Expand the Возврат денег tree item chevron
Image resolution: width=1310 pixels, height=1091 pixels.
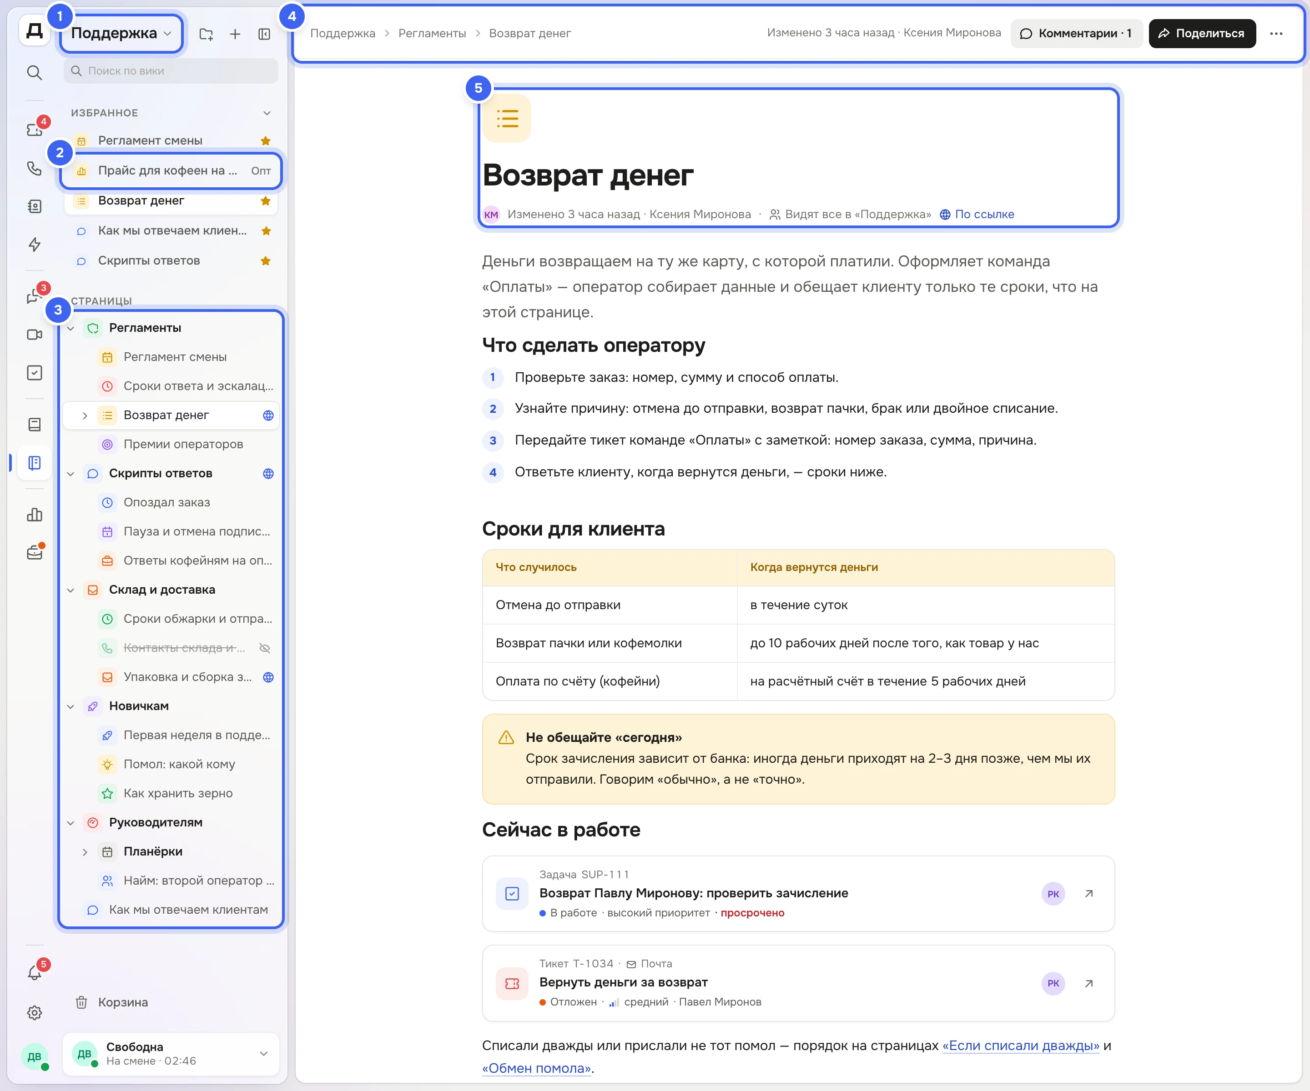[x=85, y=415]
